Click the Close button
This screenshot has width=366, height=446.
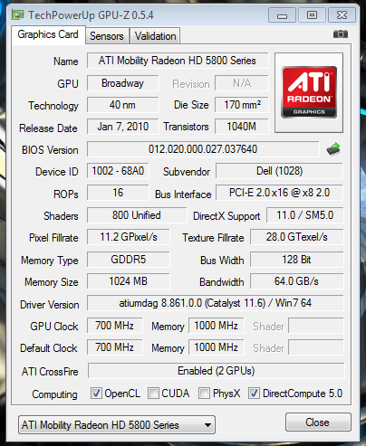[318, 422]
